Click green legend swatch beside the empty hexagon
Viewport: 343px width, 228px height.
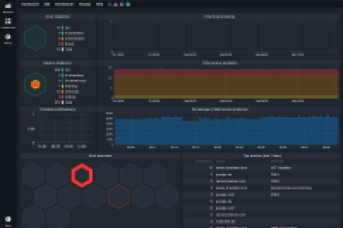62,28
